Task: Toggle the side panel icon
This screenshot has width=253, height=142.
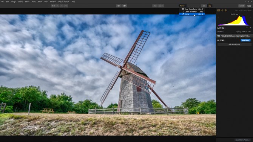Action: (210, 6)
